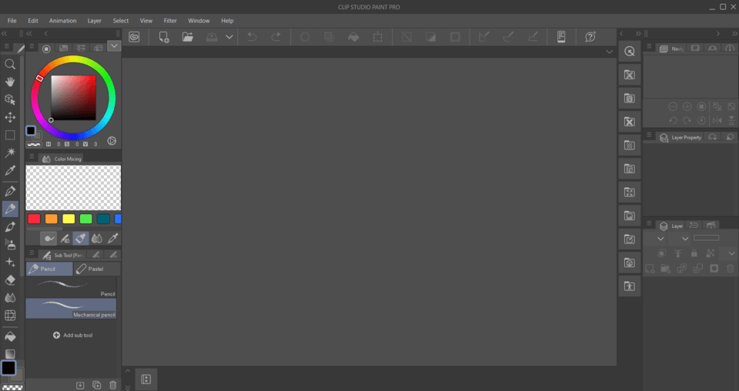Open a file with folder icon
739x391 pixels.
(x=188, y=37)
